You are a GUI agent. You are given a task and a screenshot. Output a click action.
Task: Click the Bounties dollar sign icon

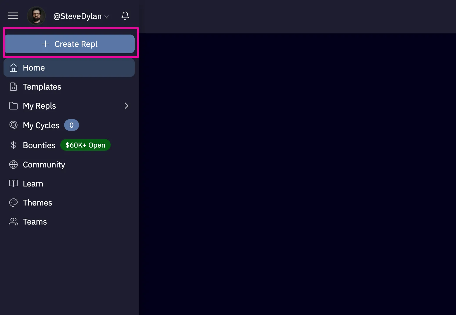coord(13,145)
